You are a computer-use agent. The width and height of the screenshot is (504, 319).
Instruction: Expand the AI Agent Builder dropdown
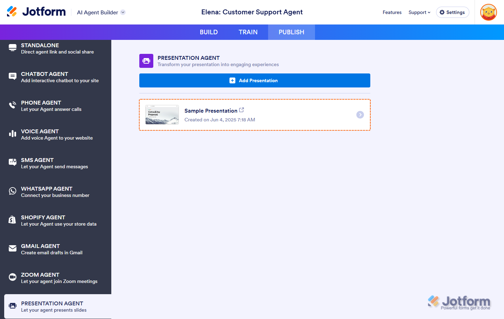click(123, 12)
